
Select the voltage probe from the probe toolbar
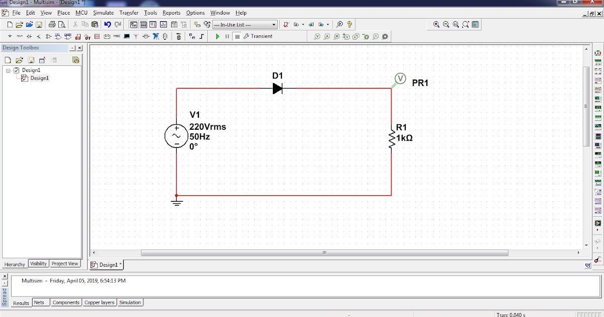tap(317, 36)
